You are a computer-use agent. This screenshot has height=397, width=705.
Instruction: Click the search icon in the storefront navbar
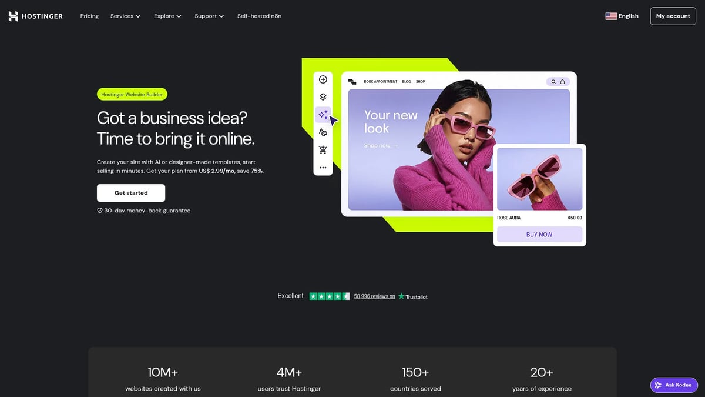[553, 82]
